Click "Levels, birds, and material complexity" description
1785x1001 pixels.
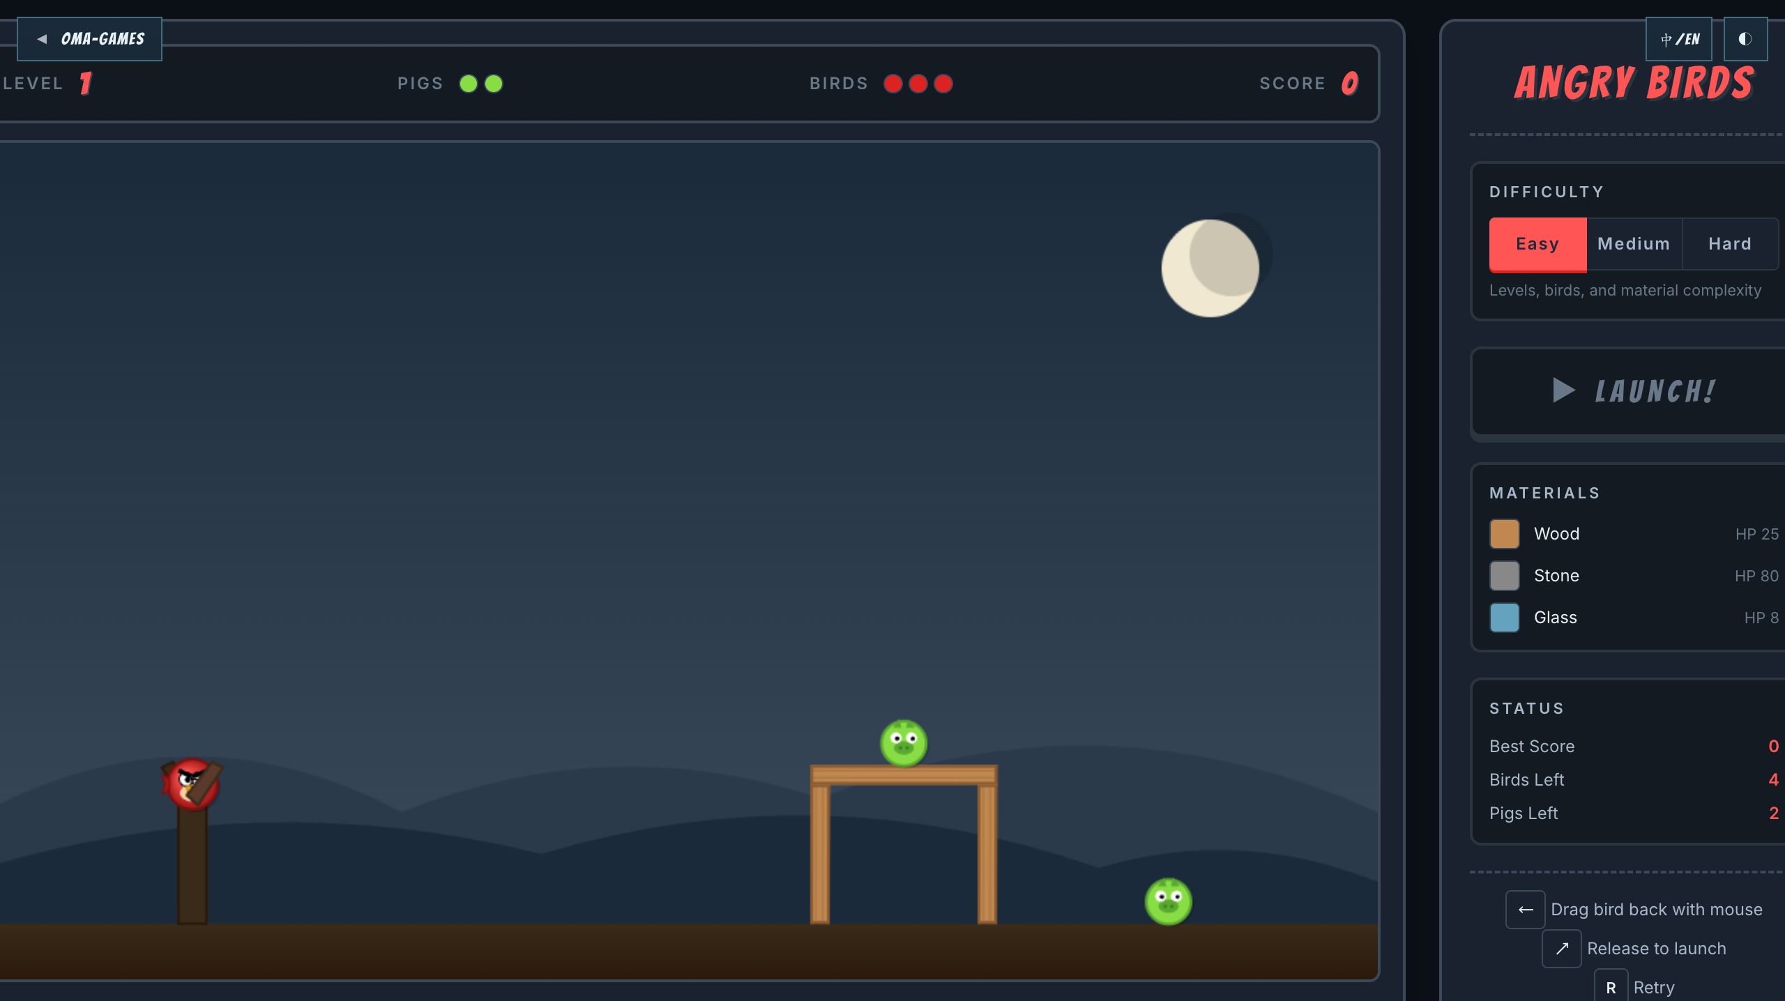1625,290
